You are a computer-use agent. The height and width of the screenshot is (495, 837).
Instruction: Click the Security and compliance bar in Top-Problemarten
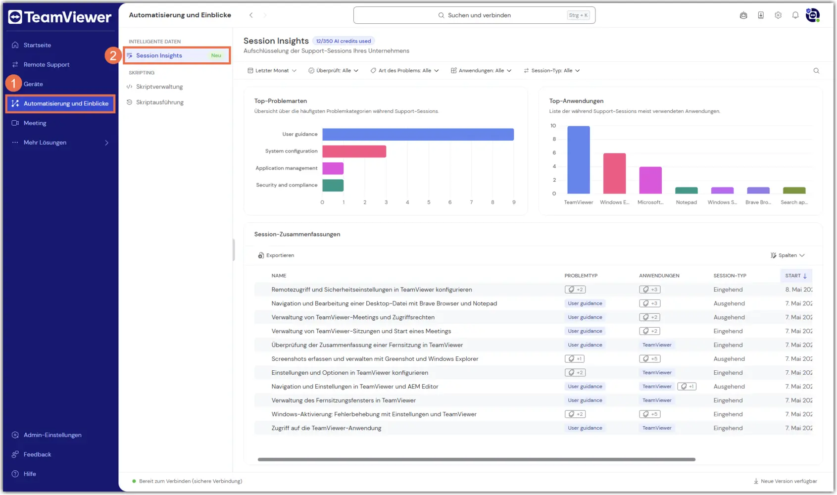[333, 185]
